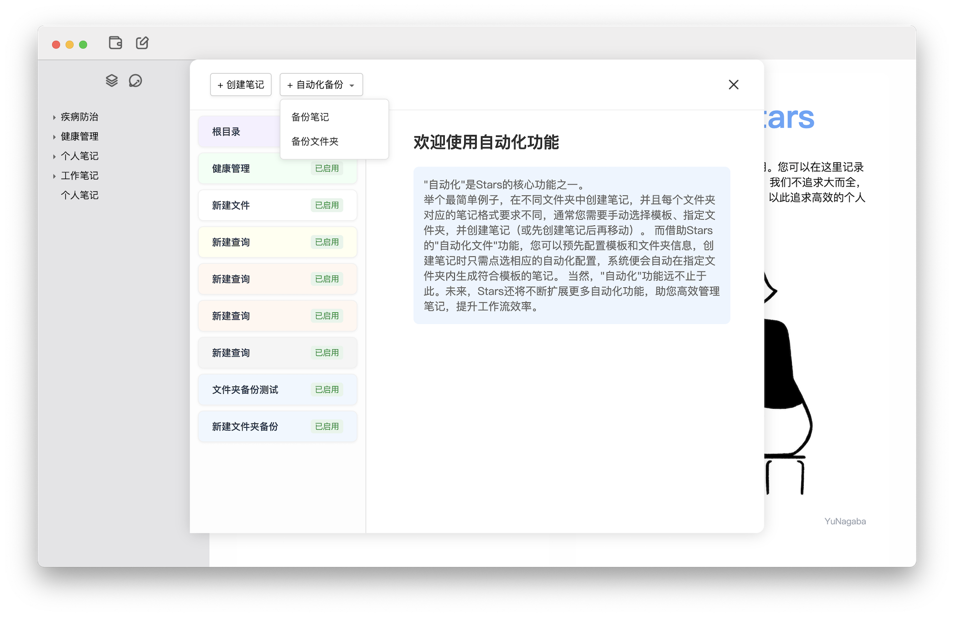
Task: Expand the 工作笔记 folder
Action: tap(54, 176)
